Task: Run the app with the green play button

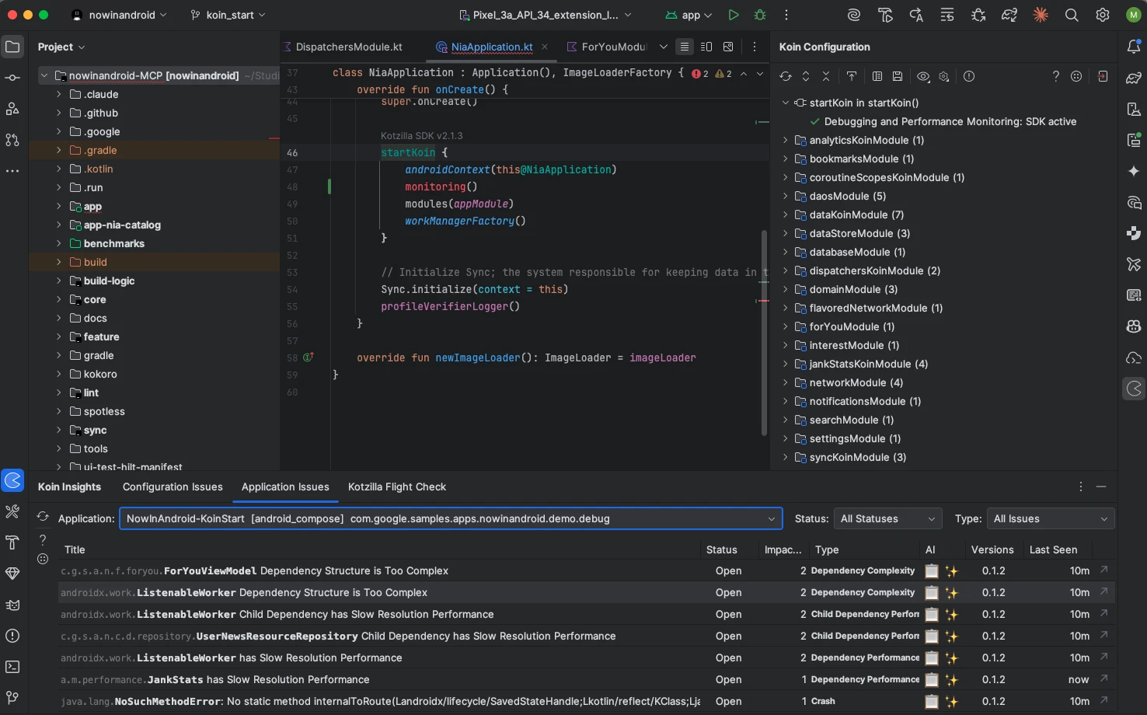Action: [733, 15]
